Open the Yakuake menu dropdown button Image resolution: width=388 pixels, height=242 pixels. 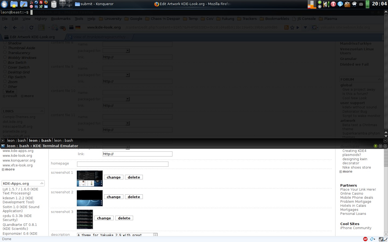(x=380, y=146)
